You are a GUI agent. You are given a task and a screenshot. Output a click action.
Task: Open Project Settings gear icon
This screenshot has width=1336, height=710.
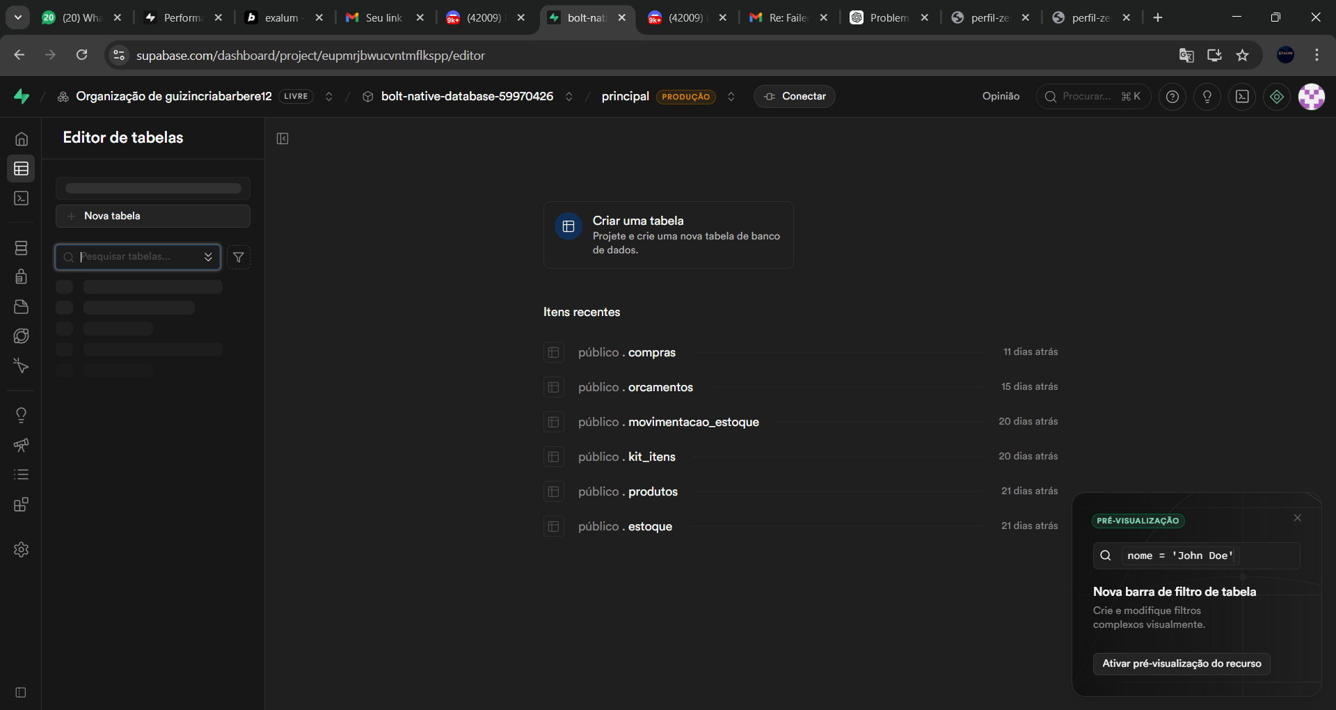(22, 549)
